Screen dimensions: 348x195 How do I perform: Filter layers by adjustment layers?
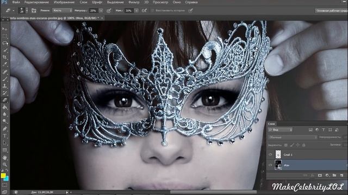(317, 130)
